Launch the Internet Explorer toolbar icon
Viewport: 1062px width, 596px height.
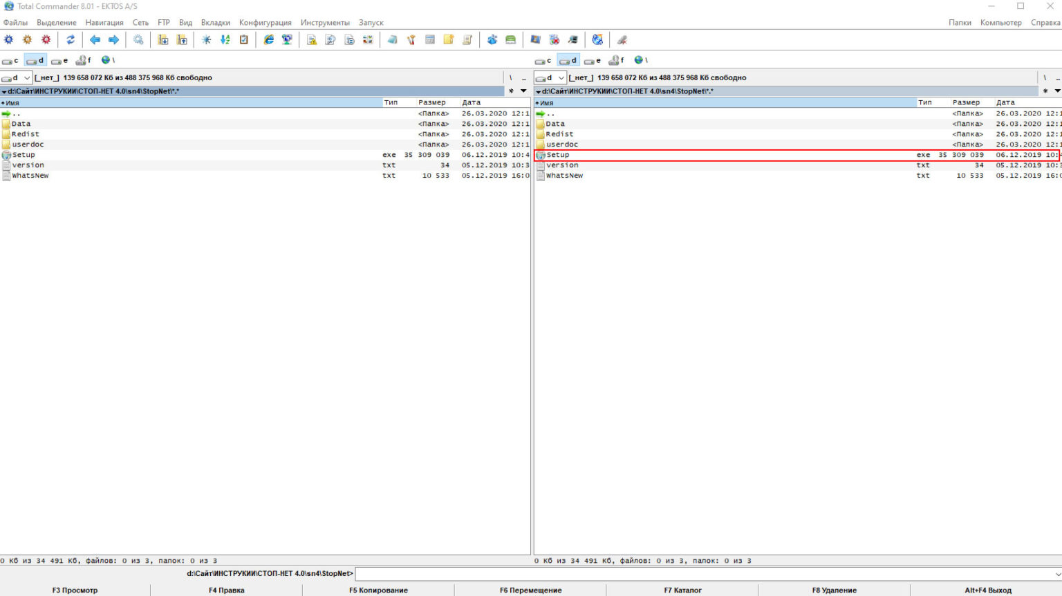coord(268,40)
